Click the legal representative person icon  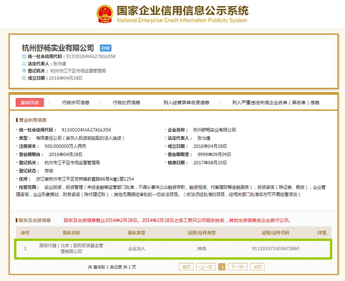[x=24, y=64]
